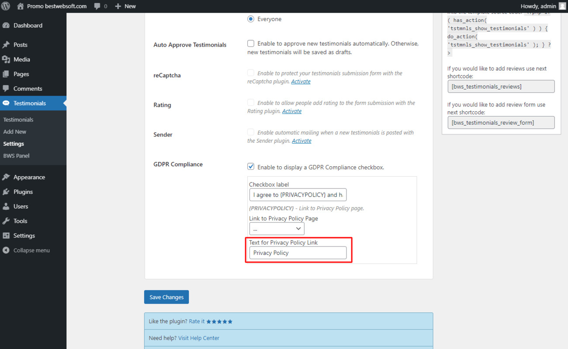
Task: Open the comments bubble icon in admin bar
Action: 97,7
